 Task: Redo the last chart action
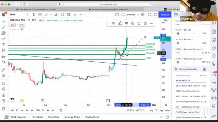point(85,15)
